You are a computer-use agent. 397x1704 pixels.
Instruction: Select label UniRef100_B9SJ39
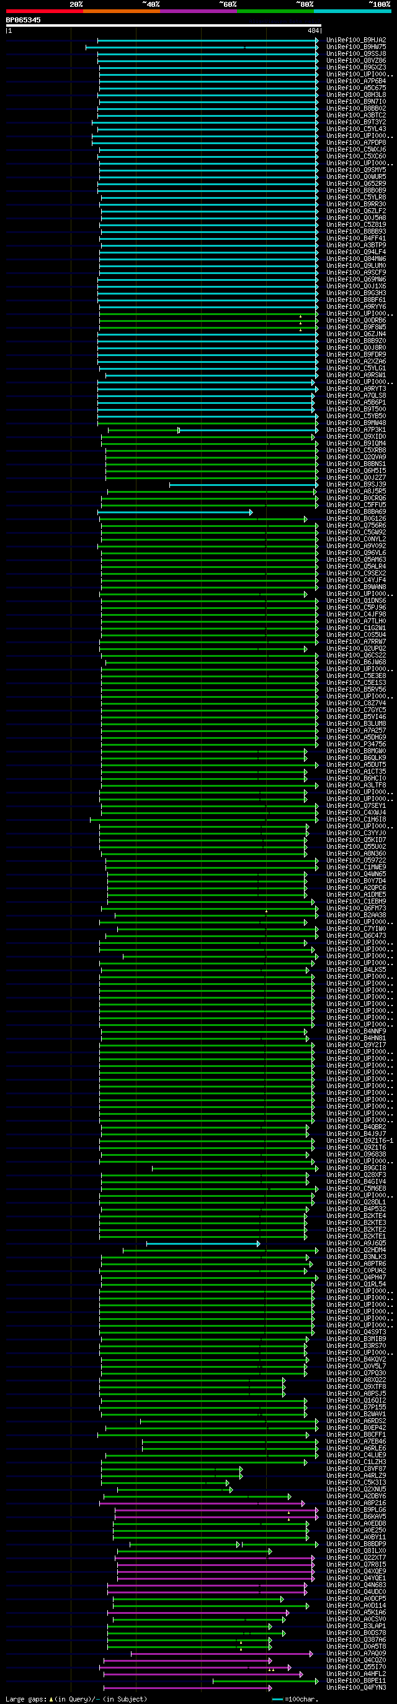[x=356, y=485]
